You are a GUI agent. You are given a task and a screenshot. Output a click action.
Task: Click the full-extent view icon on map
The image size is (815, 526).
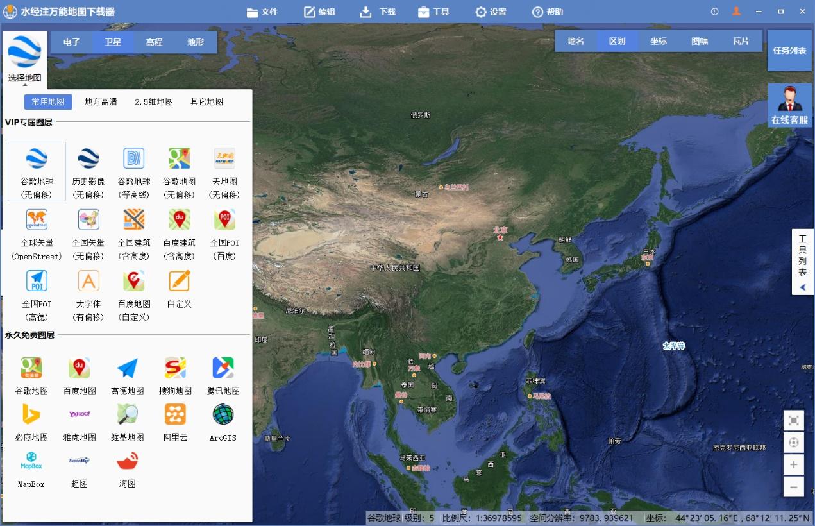(794, 420)
